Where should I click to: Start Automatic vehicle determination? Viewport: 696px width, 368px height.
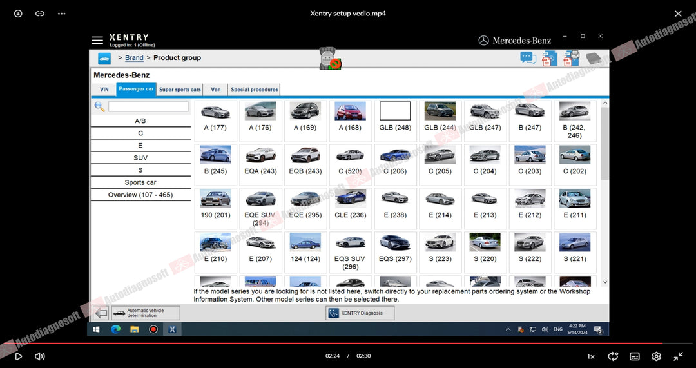click(x=146, y=313)
